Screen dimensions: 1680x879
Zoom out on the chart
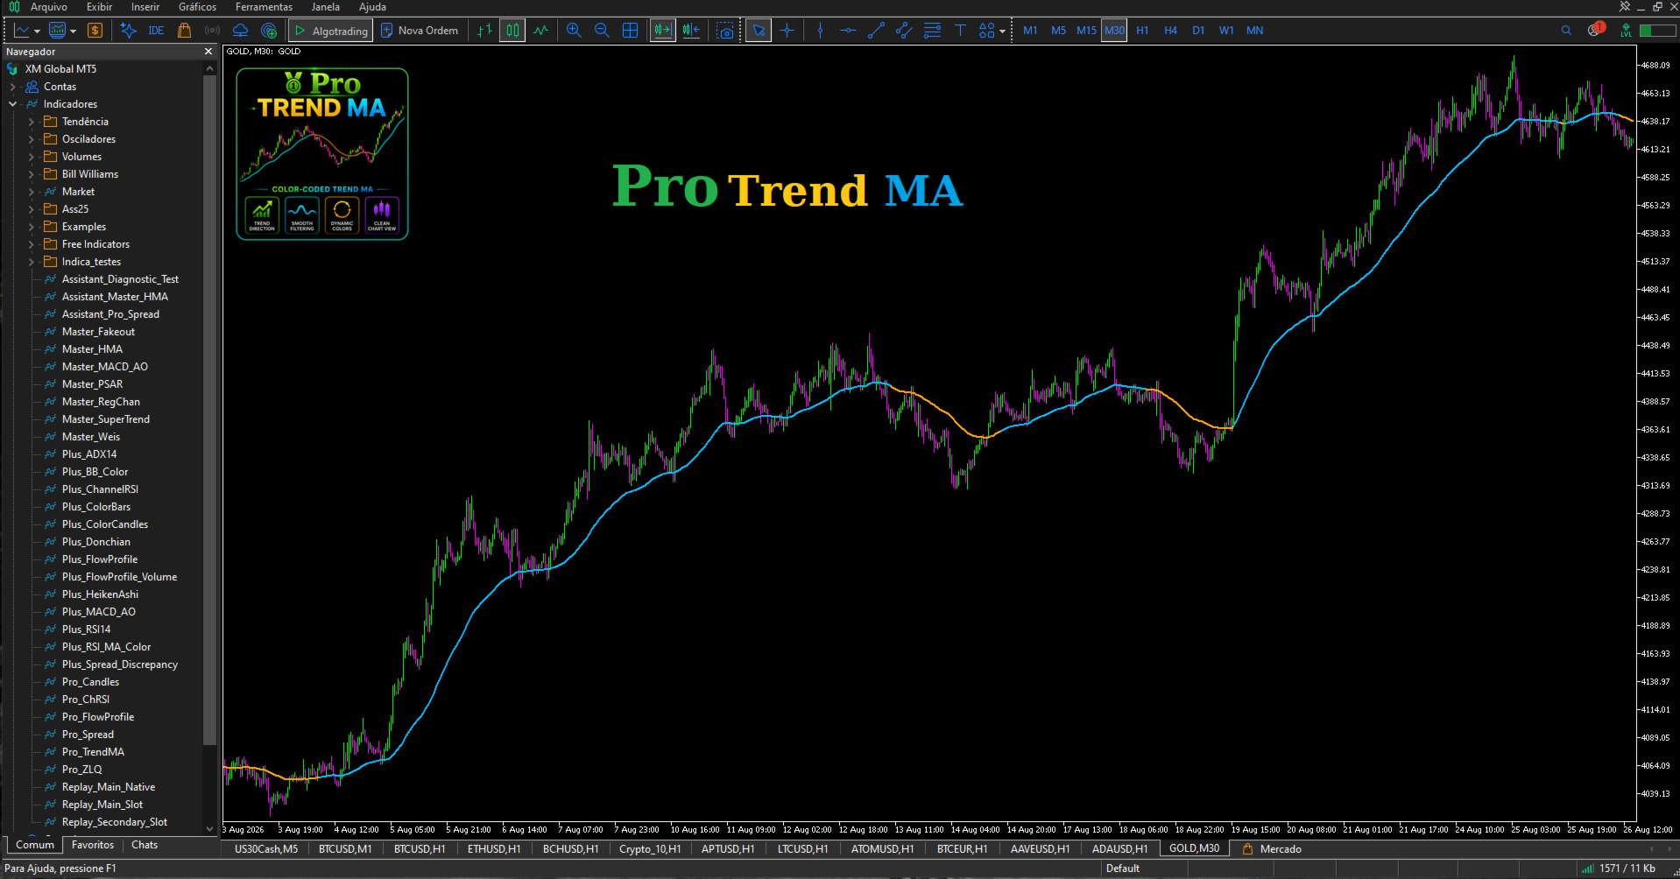(x=602, y=31)
